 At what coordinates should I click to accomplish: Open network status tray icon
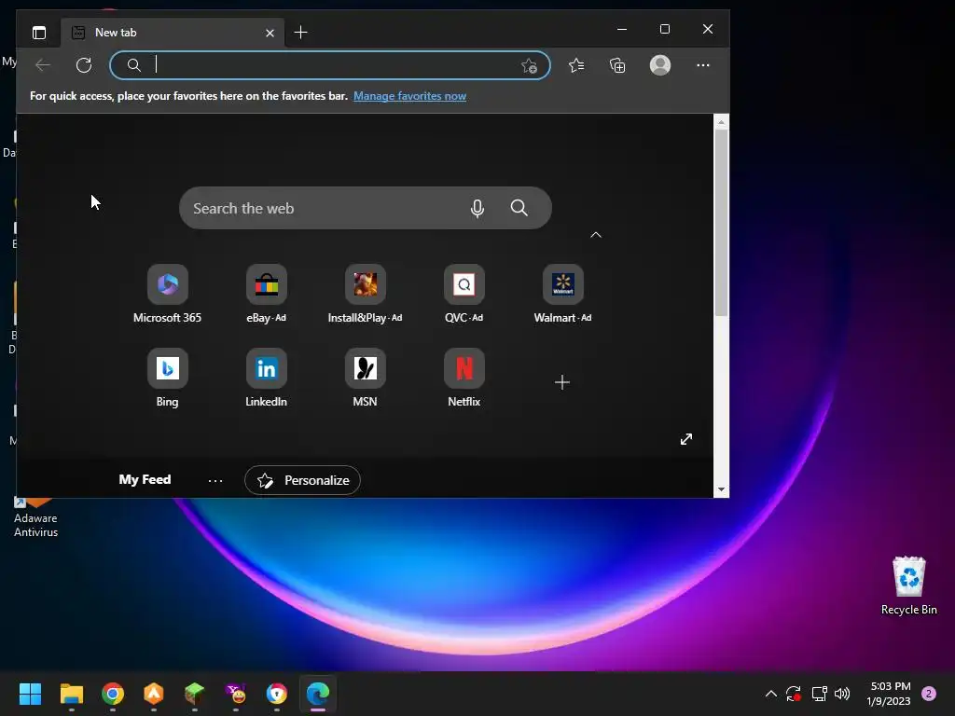coord(819,694)
